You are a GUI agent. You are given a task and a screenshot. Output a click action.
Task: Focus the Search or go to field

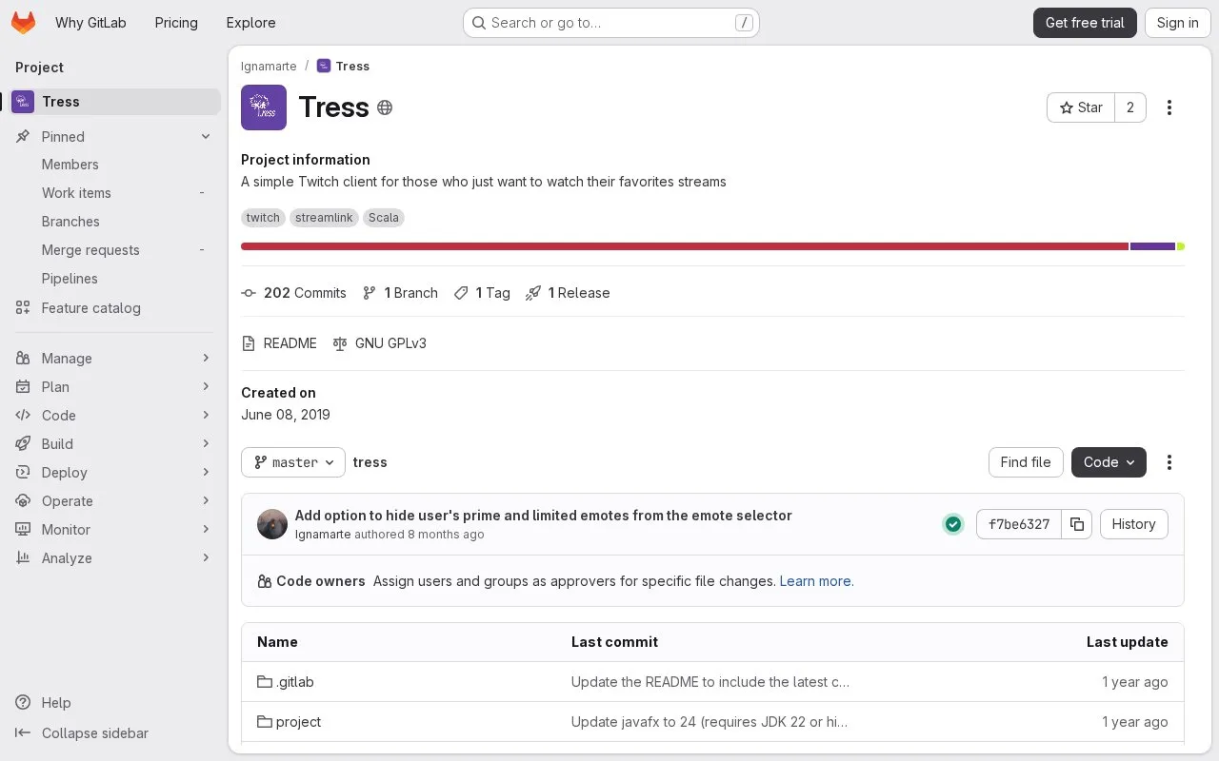tap(611, 23)
